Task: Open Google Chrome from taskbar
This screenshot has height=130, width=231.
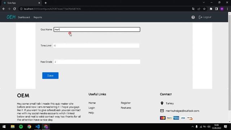Action: pos(29,127)
